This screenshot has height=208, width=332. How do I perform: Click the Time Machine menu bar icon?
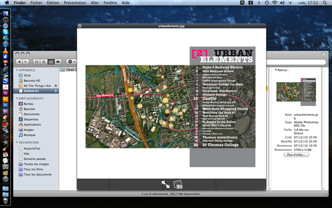267,3
